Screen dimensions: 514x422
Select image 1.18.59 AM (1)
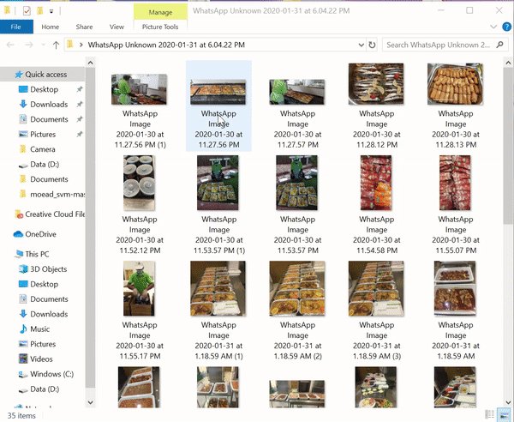pyautogui.click(x=218, y=288)
